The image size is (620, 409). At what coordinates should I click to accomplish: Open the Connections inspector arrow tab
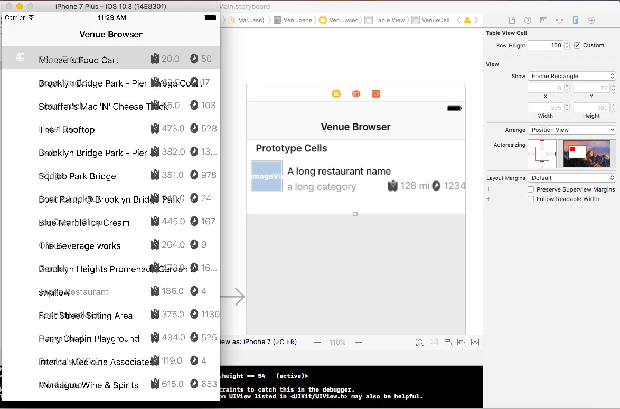pos(591,20)
